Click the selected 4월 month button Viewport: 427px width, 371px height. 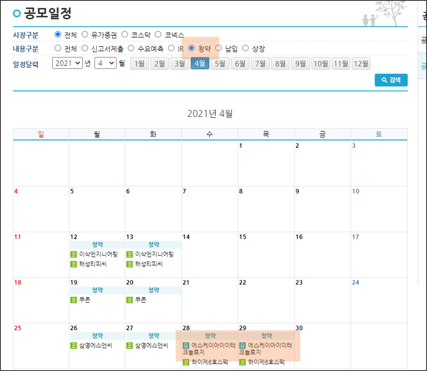click(x=200, y=63)
